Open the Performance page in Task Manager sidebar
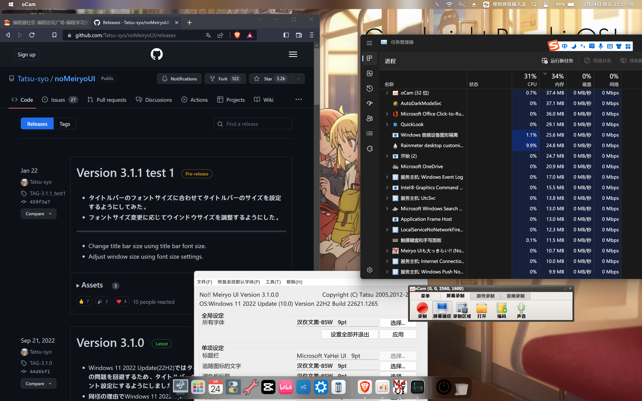Image resolution: width=642 pixels, height=401 pixels. click(370, 73)
